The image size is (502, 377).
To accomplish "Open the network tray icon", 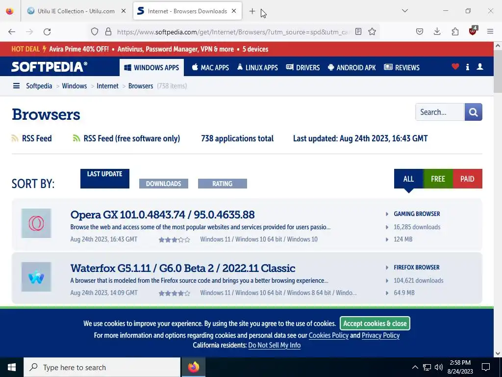I will (x=427, y=367).
